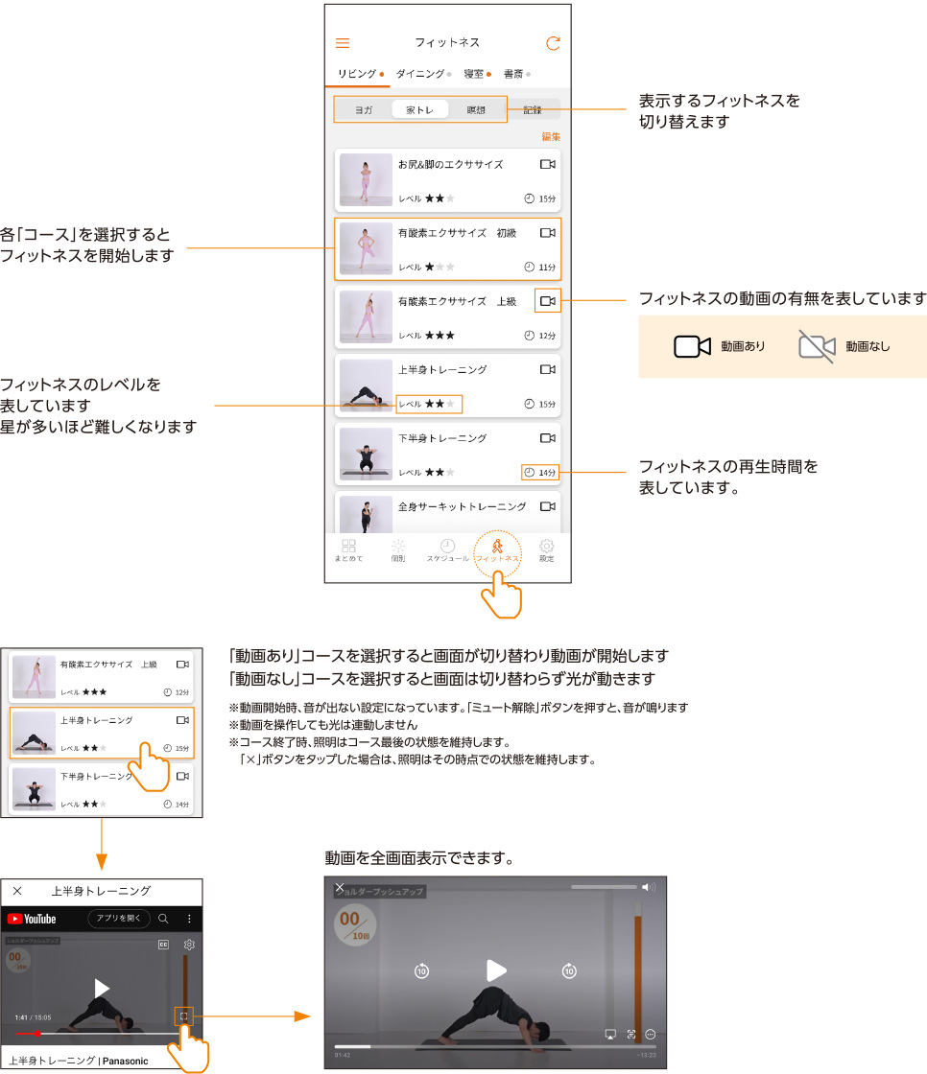Image resolution: width=927 pixels, height=1074 pixels.
Task: Open the 設定 gear in the bottom navigation
Action: (546, 550)
